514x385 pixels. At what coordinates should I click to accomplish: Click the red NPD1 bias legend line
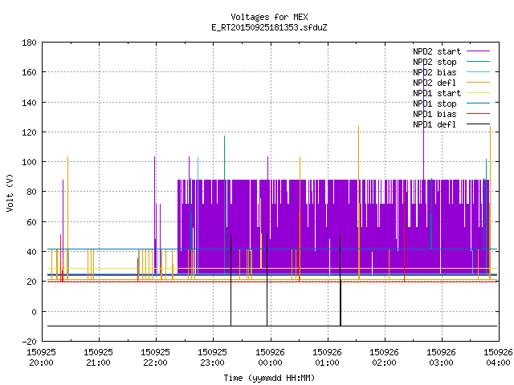point(478,114)
